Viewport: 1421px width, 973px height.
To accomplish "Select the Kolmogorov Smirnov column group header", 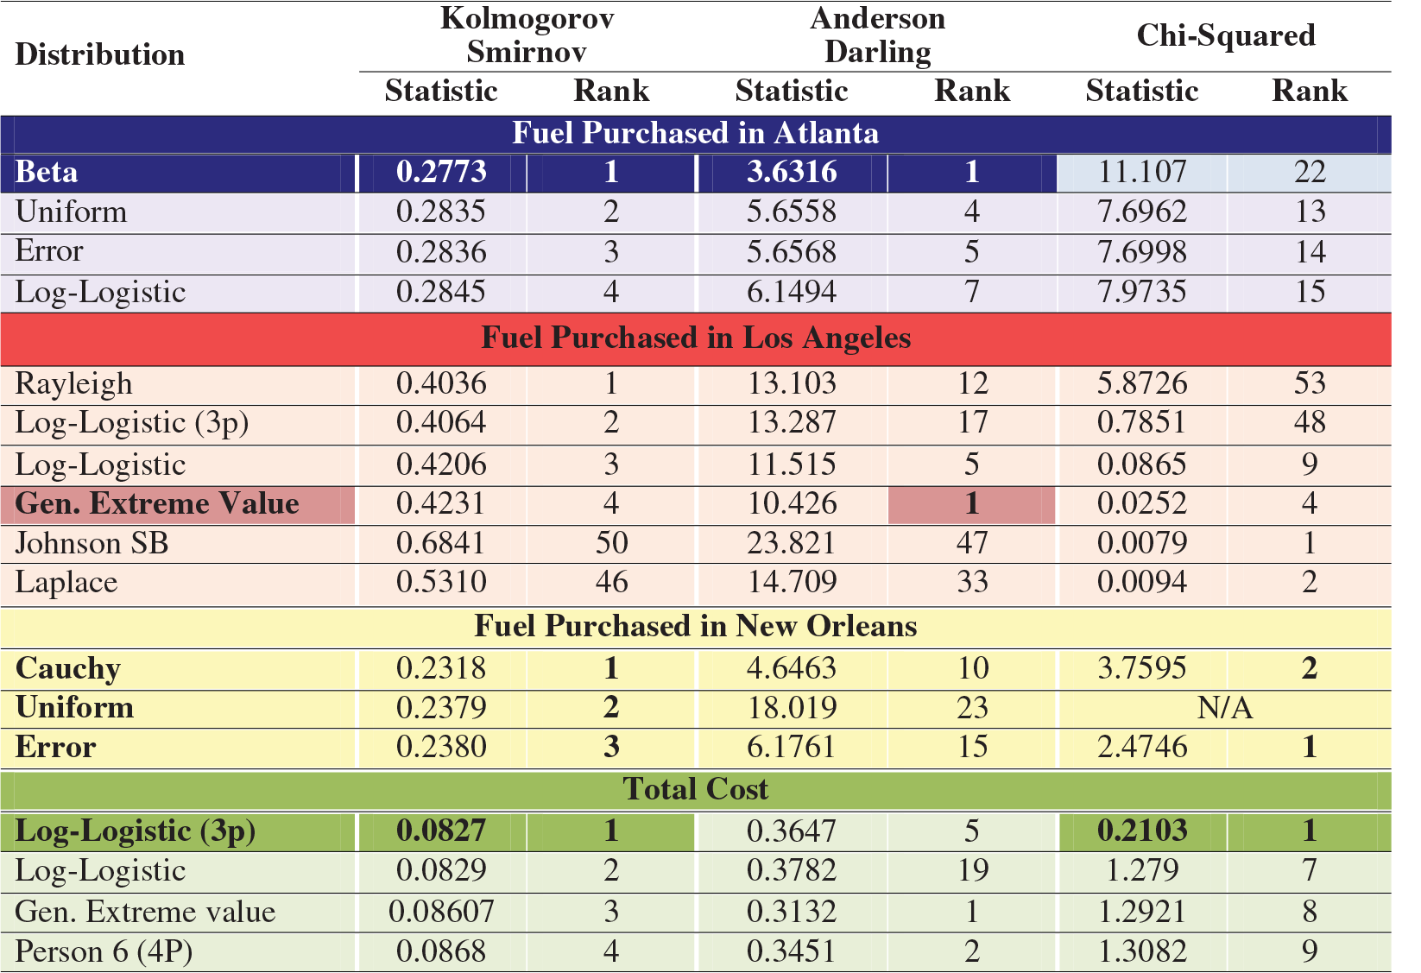I will (527, 35).
